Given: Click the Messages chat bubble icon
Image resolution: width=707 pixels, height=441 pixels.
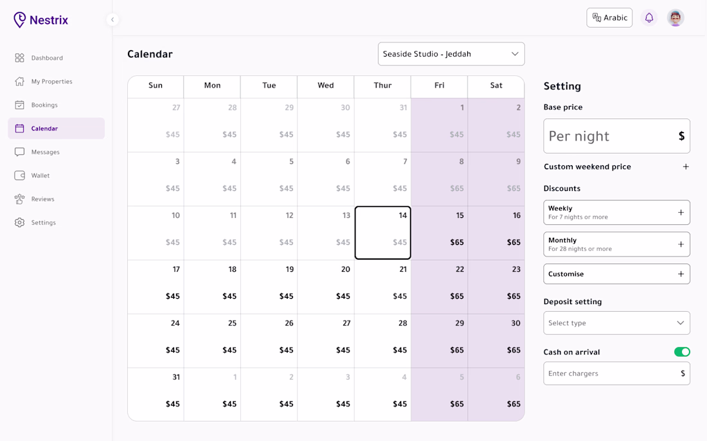Looking at the screenshot, I should pos(19,152).
